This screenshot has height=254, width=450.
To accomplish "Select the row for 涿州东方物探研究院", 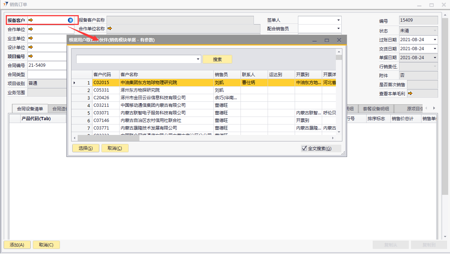I will point(140,90).
